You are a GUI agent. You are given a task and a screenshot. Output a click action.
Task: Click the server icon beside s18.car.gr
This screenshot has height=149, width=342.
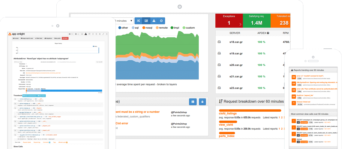[x=219, y=42]
